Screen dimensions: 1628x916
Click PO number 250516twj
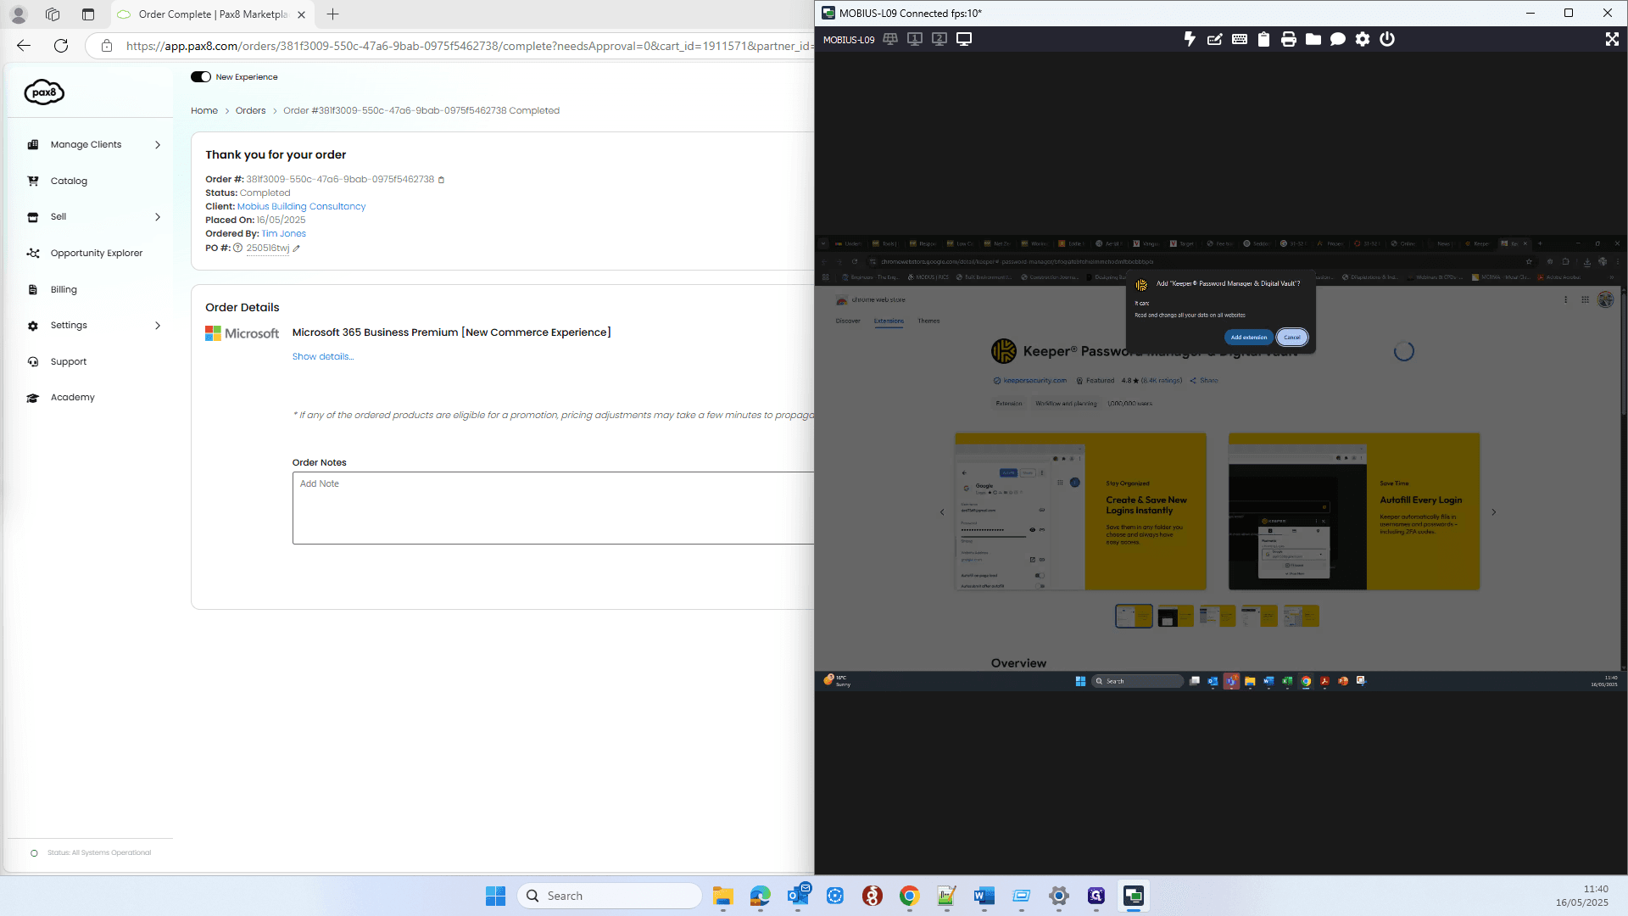(x=267, y=249)
